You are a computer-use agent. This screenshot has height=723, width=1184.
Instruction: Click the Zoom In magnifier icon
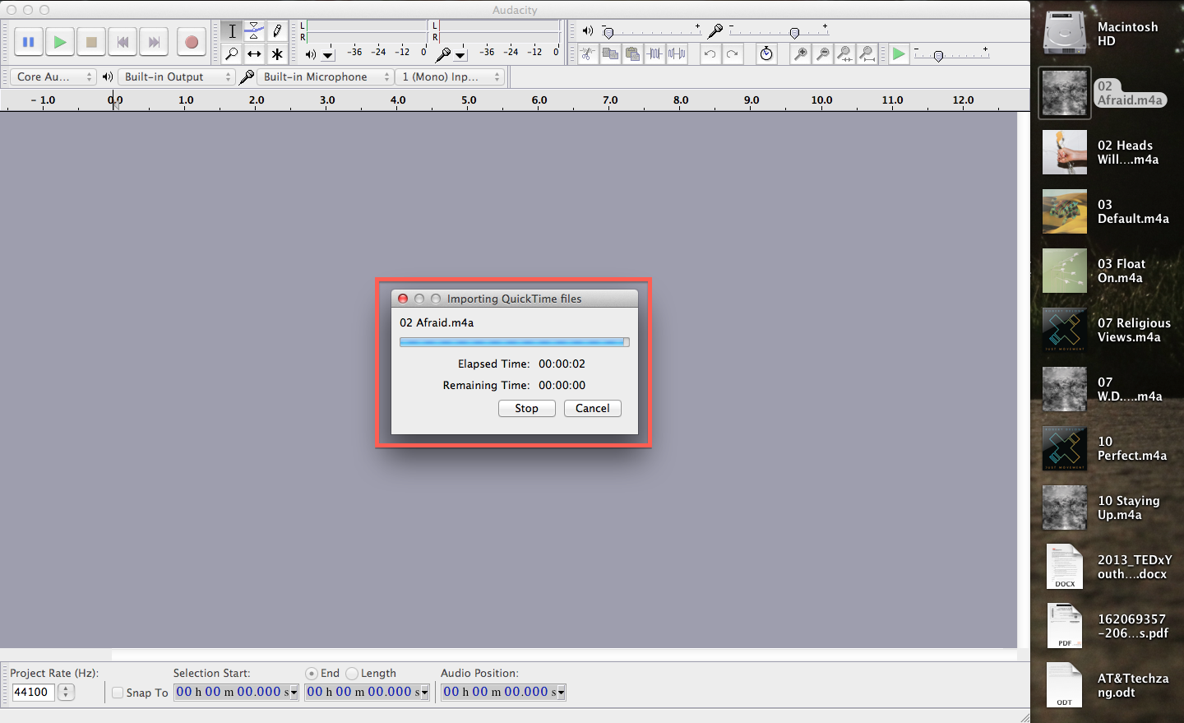pos(800,54)
